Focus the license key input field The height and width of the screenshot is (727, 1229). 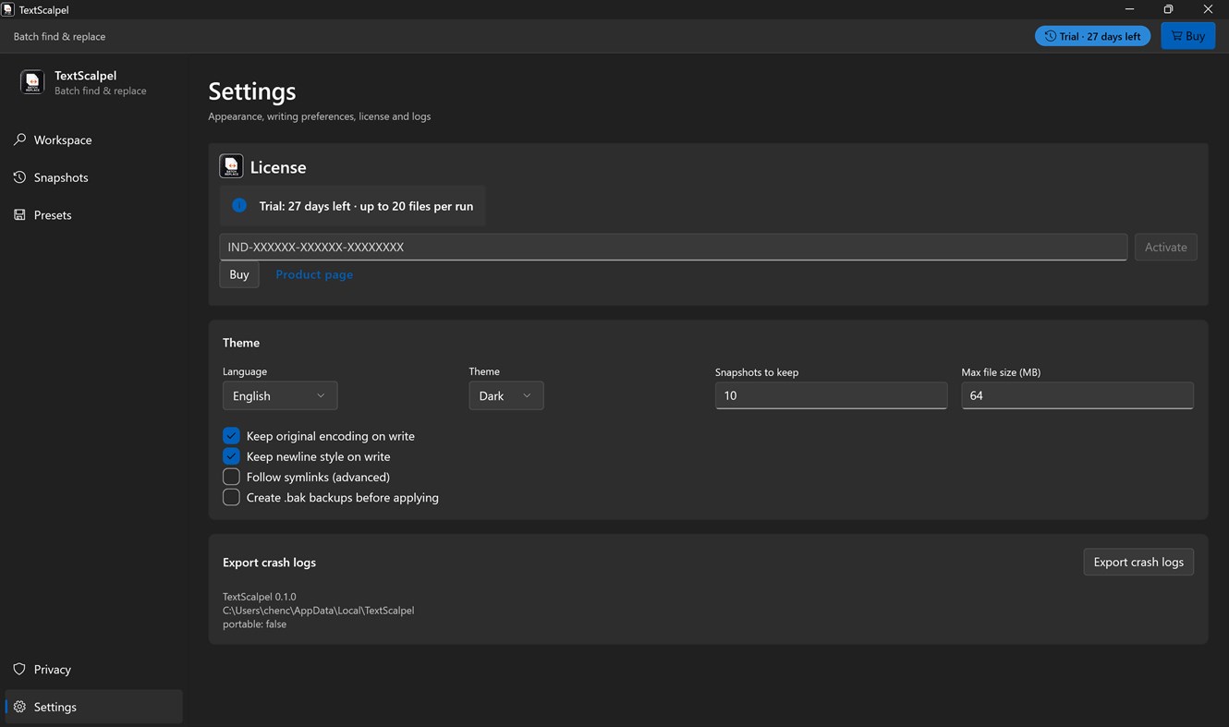673,247
